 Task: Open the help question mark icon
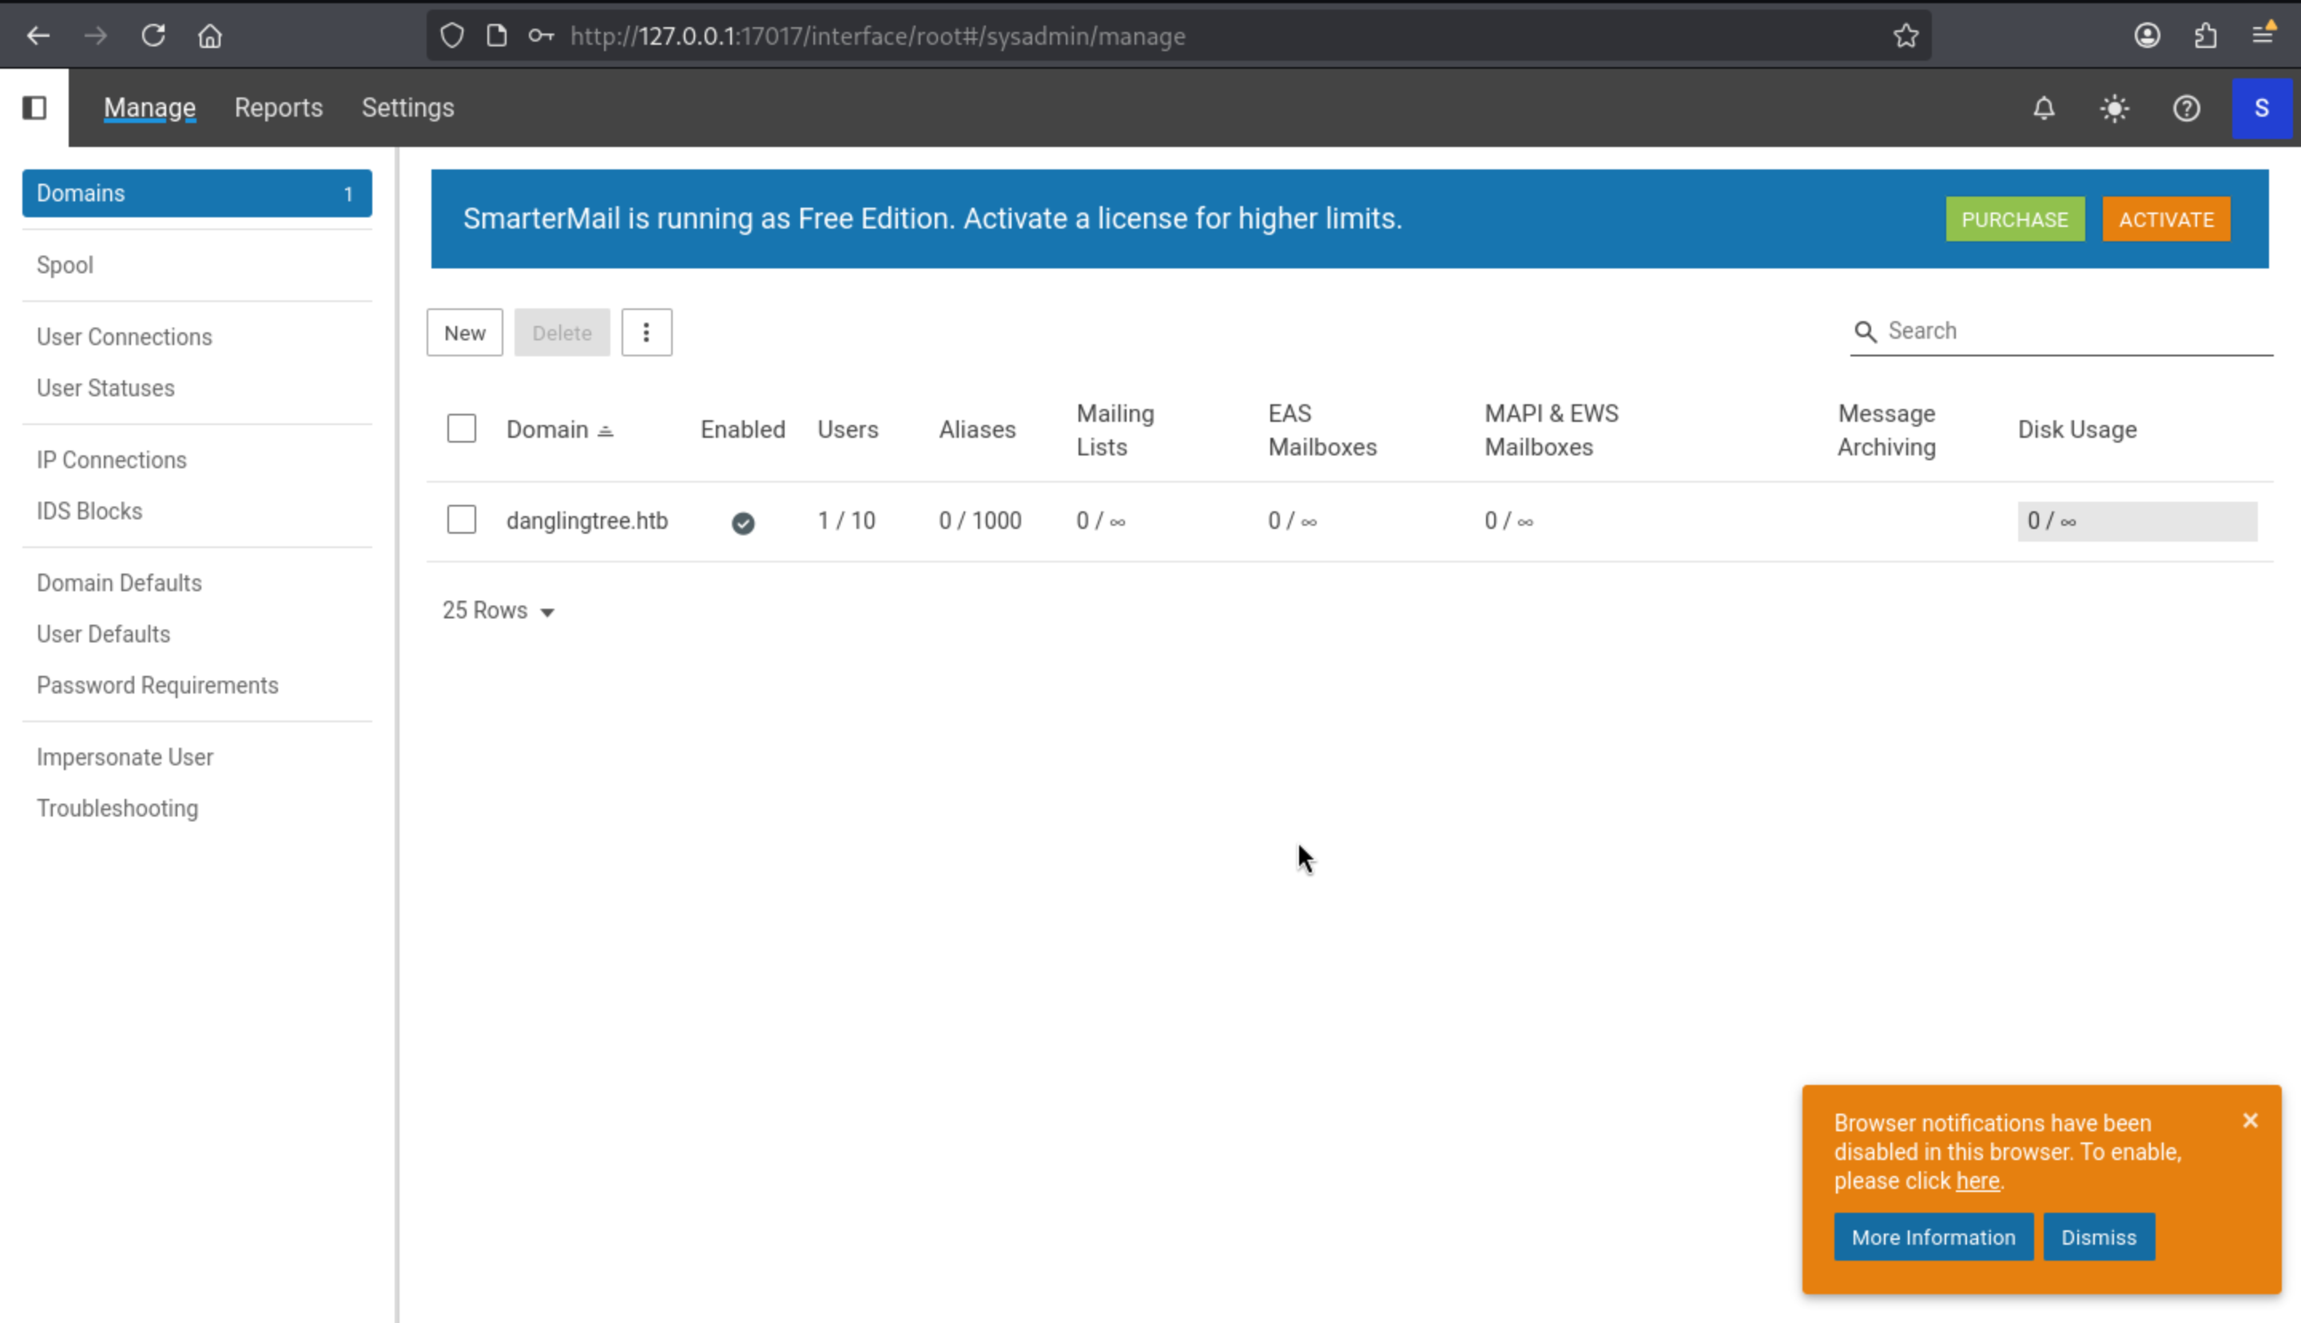click(x=2187, y=108)
